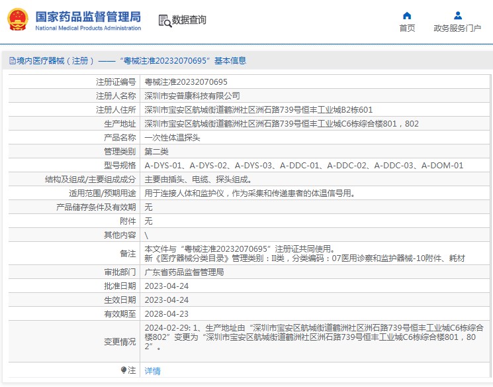
Task: Click 管理类别 label
Action: [120, 152]
